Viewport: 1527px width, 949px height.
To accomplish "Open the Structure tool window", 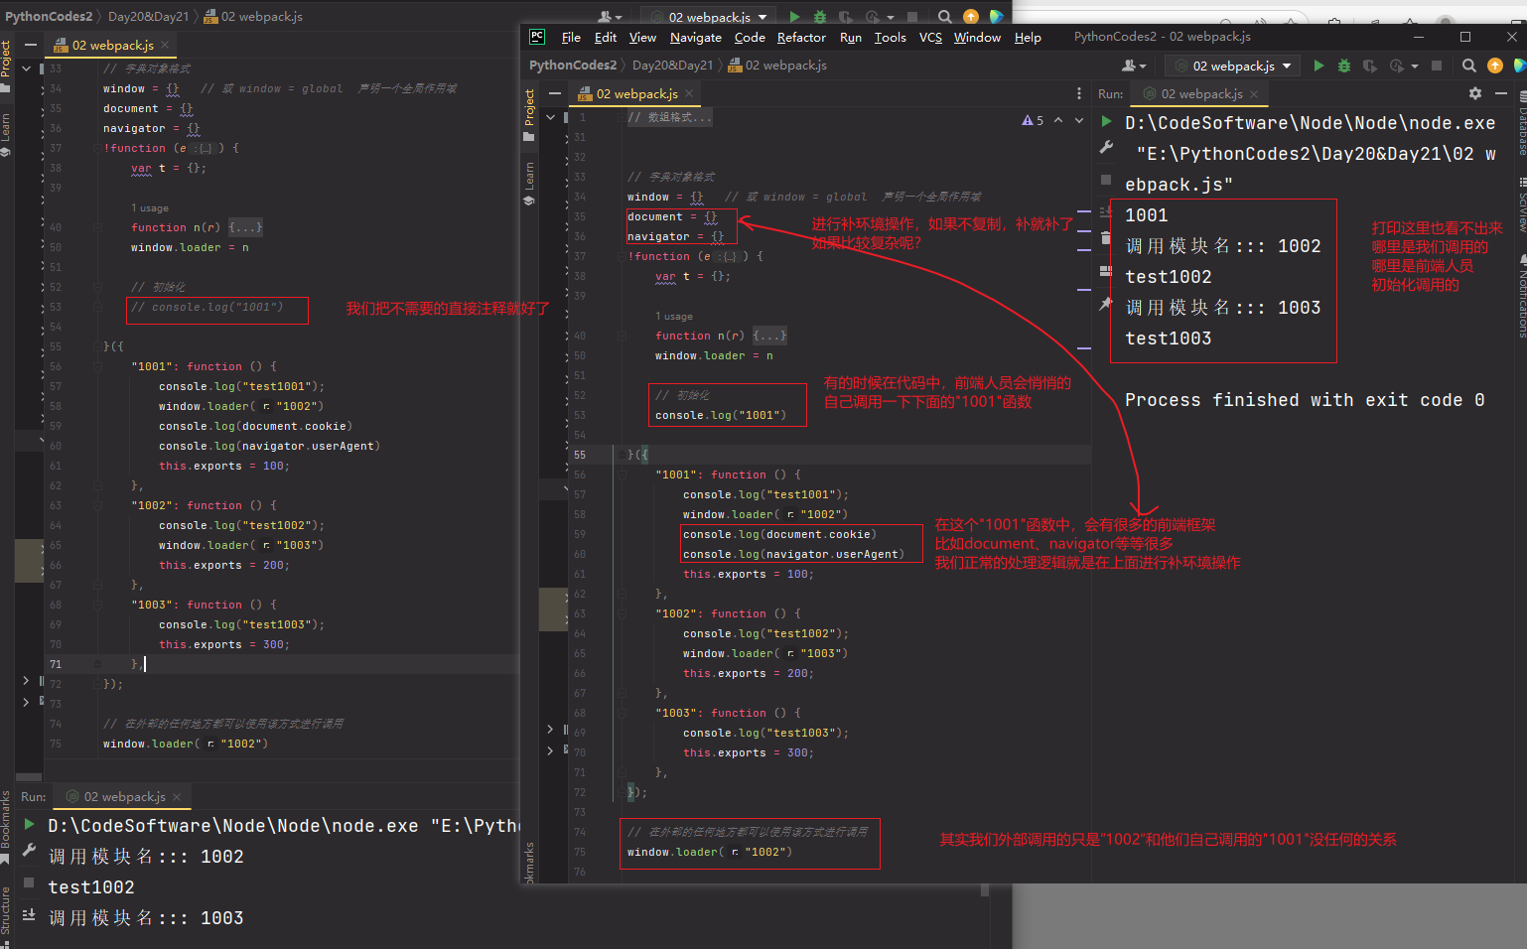I will click(6, 911).
